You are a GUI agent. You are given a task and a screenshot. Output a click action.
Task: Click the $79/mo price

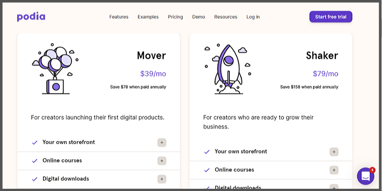click(325, 73)
